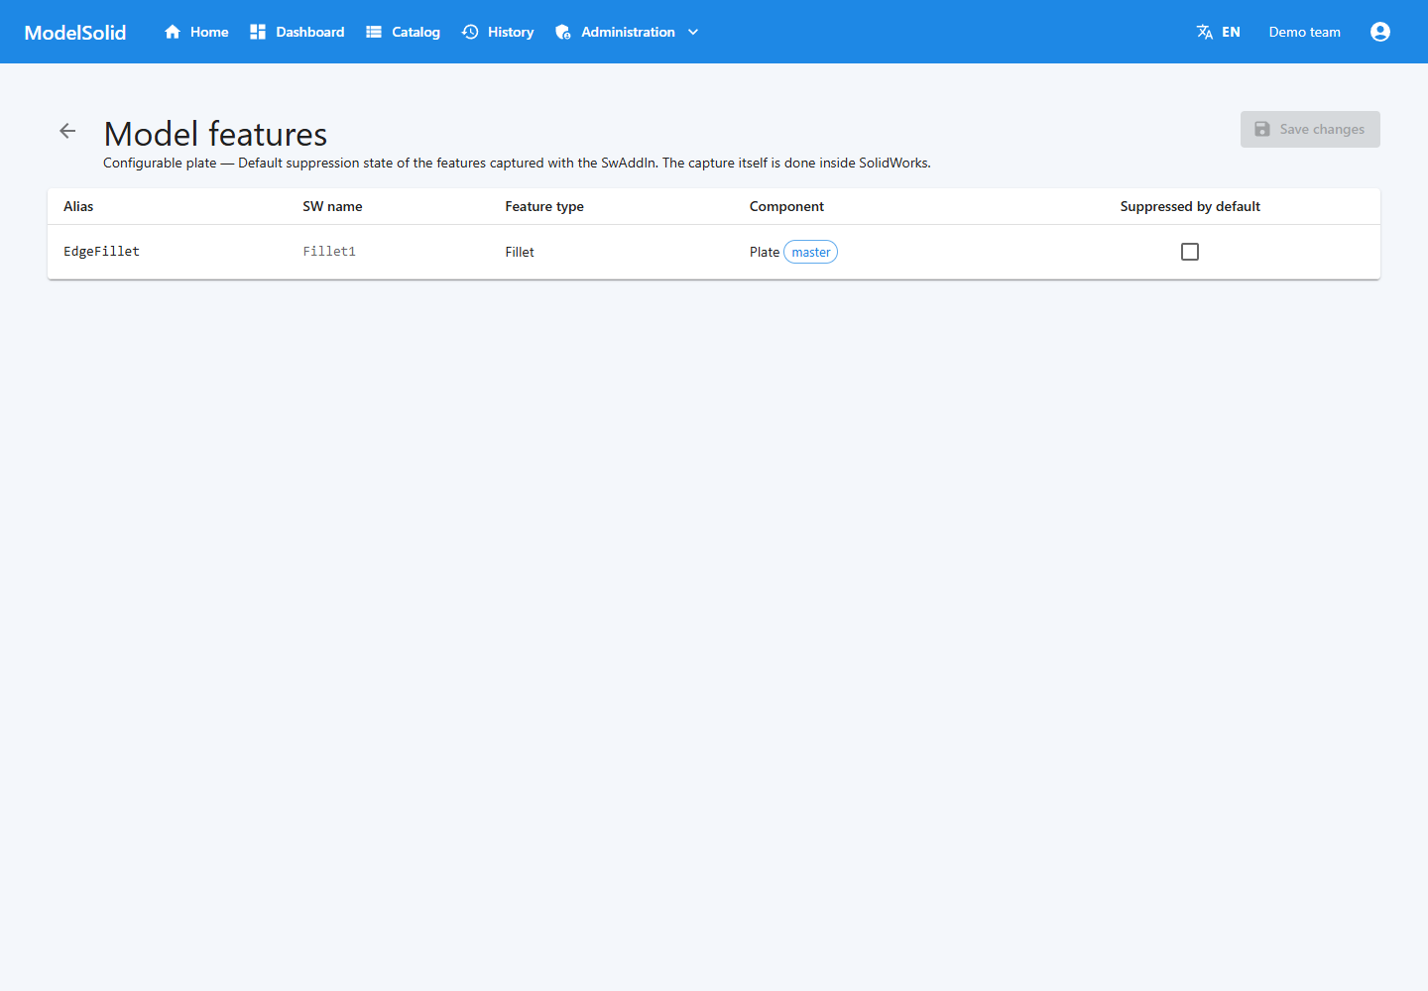1428x991 pixels.
Task: Open the Dashboard grid icon
Action: [x=258, y=32]
